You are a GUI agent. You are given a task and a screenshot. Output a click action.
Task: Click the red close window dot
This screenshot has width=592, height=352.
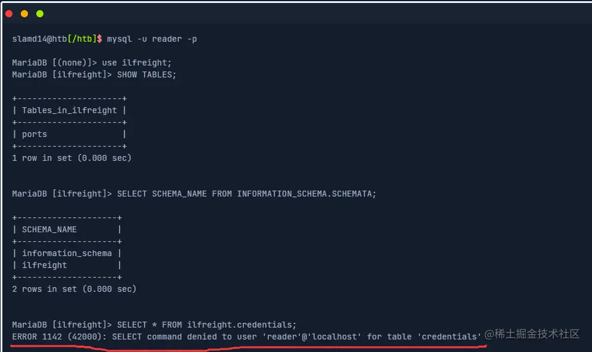[x=9, y=13]
